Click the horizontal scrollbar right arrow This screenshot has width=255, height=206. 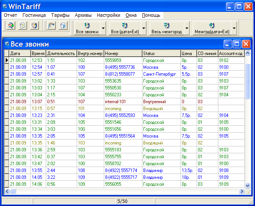pos(242,191)
